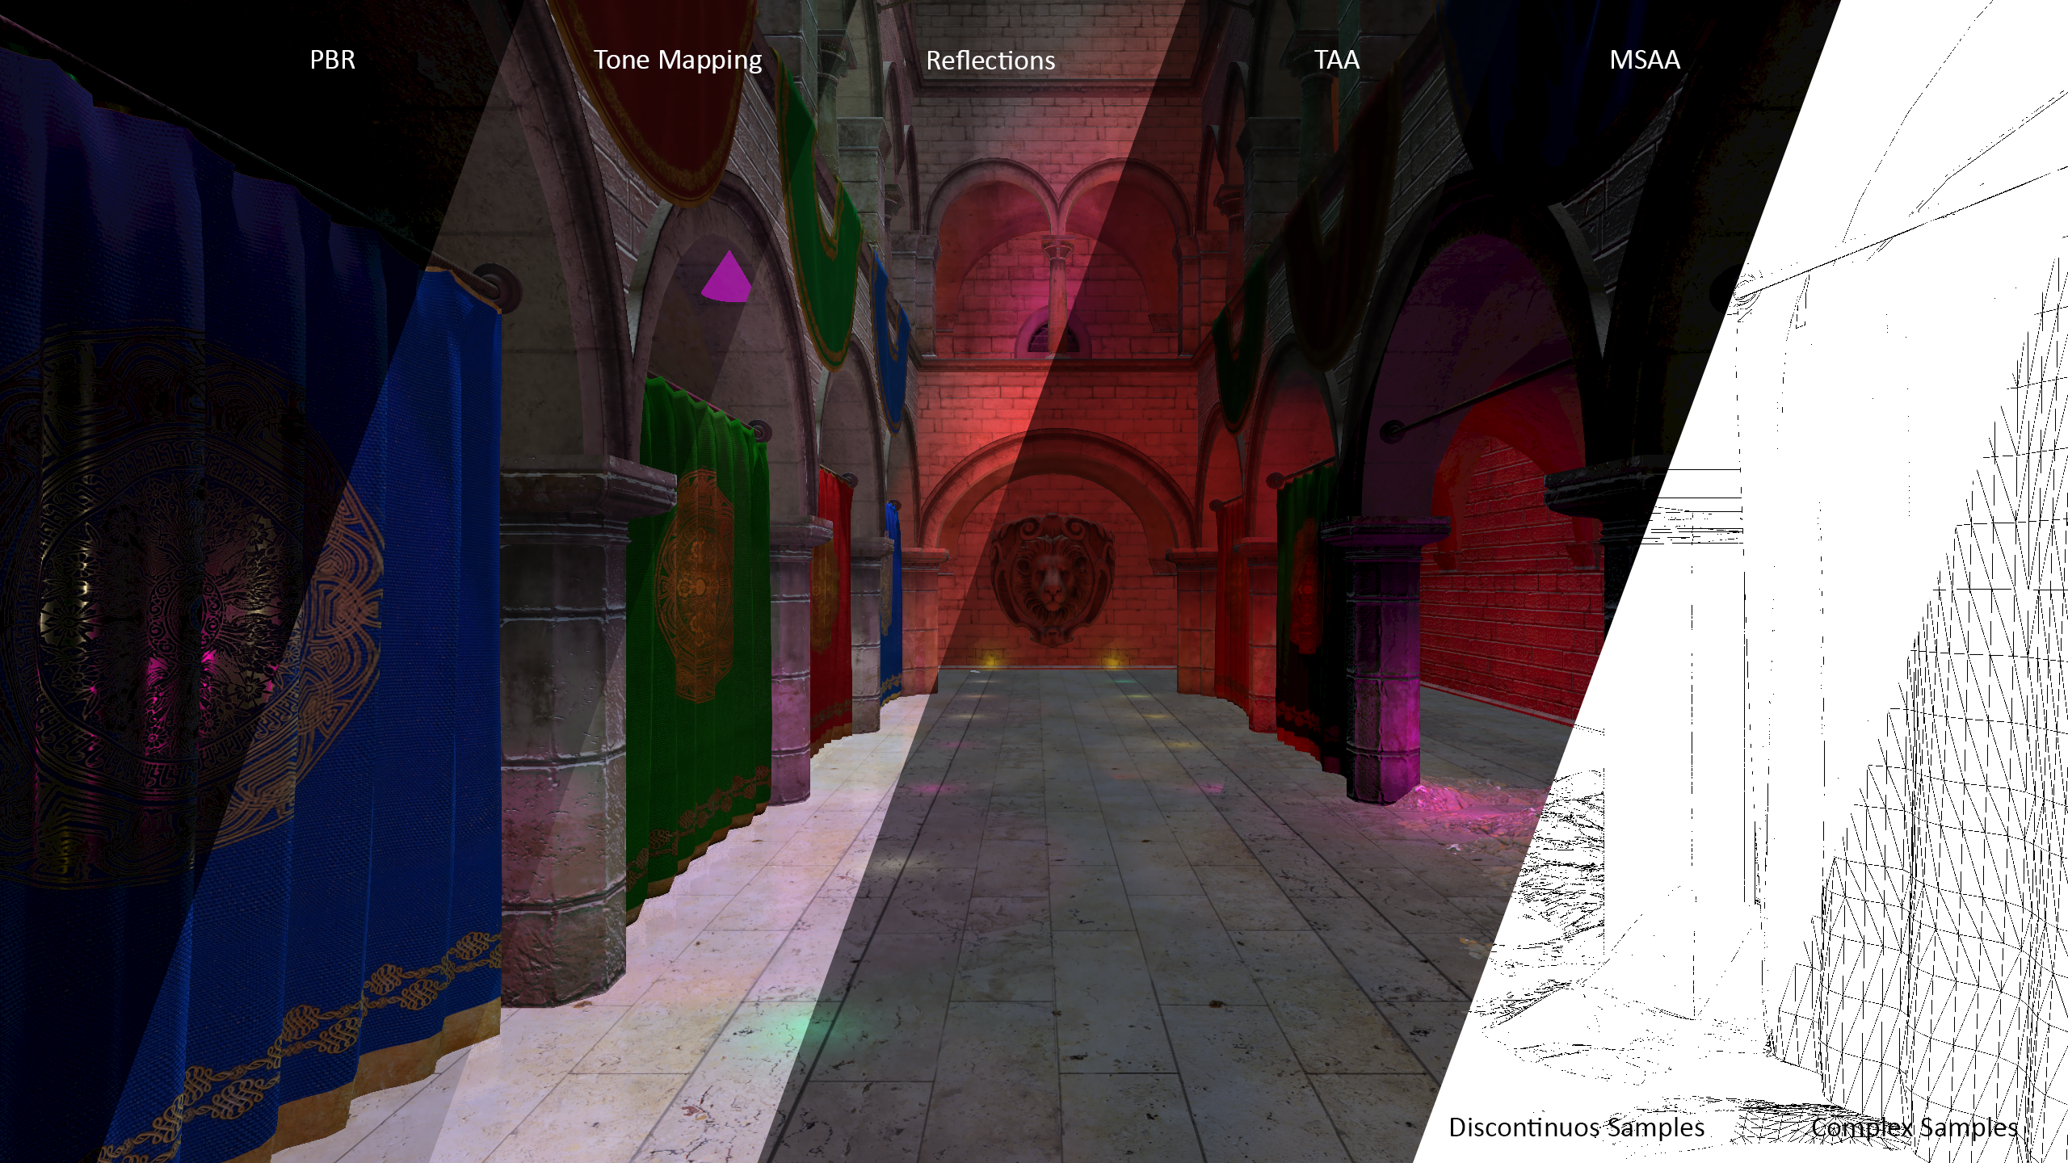Click the magenta cone light marker

point(726,277)
